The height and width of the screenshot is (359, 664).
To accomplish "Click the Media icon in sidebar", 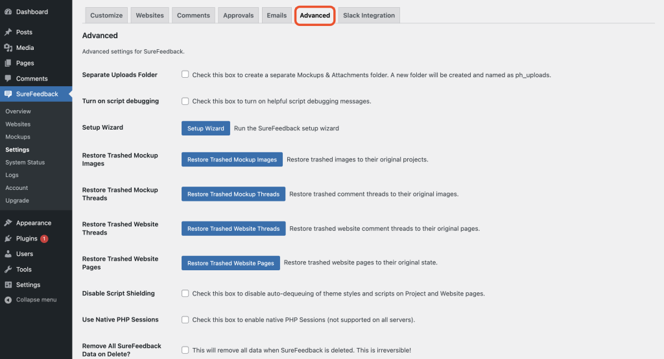I will [8, 48].
